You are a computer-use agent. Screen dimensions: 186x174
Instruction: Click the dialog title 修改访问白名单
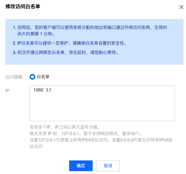coord(23,6)
